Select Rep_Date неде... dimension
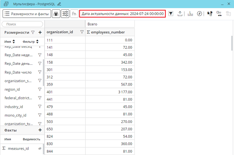234x155 pixels. click(18, 55)
